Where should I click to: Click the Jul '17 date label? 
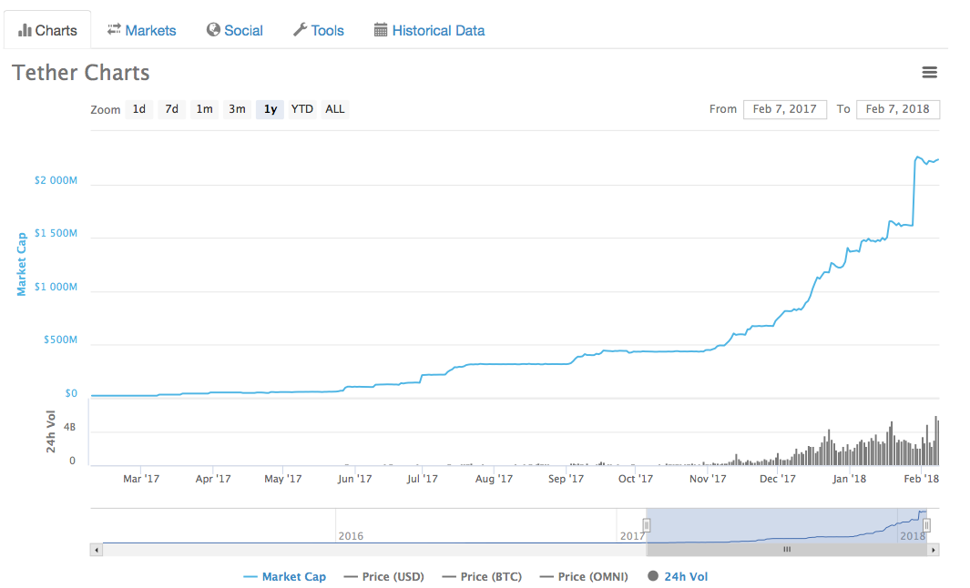[x=422, y=479]
